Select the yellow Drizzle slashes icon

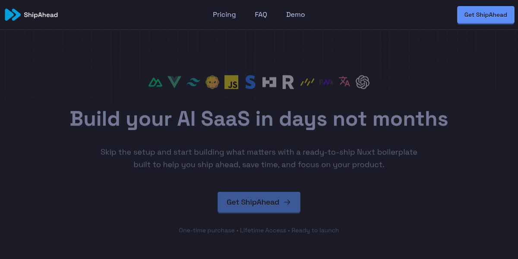[307, 82]
